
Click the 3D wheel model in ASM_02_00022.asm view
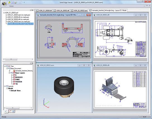tap(64, 87)
